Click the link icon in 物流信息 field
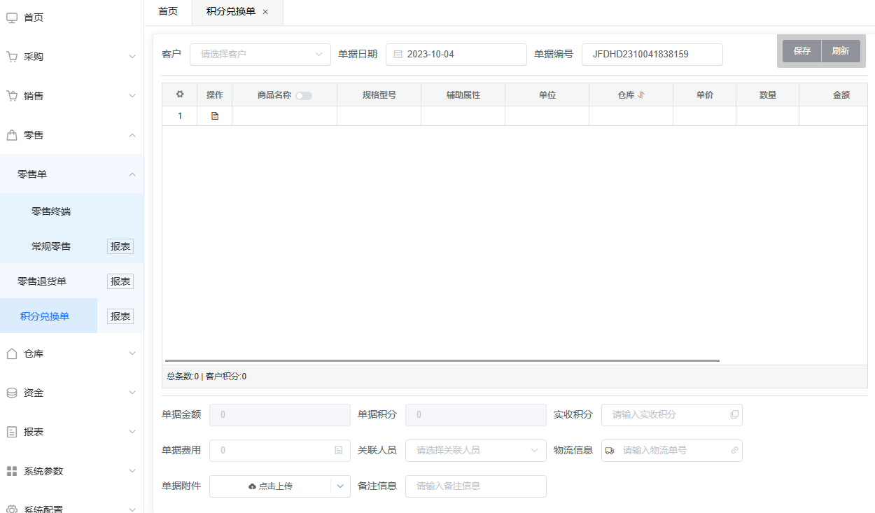Image resolution: width=875 pixels, height=513 pixels. [x=734, y=450]
